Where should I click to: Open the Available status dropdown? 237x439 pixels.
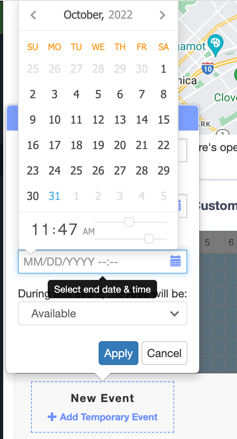pyautogui.click(x=103, y=313)
